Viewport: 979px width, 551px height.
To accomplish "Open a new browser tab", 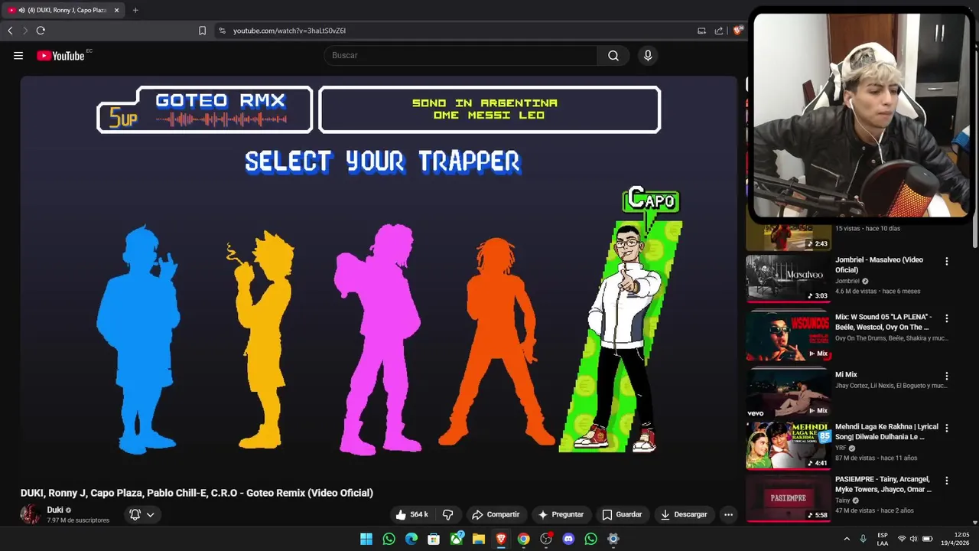I will [x=135, y=10].
